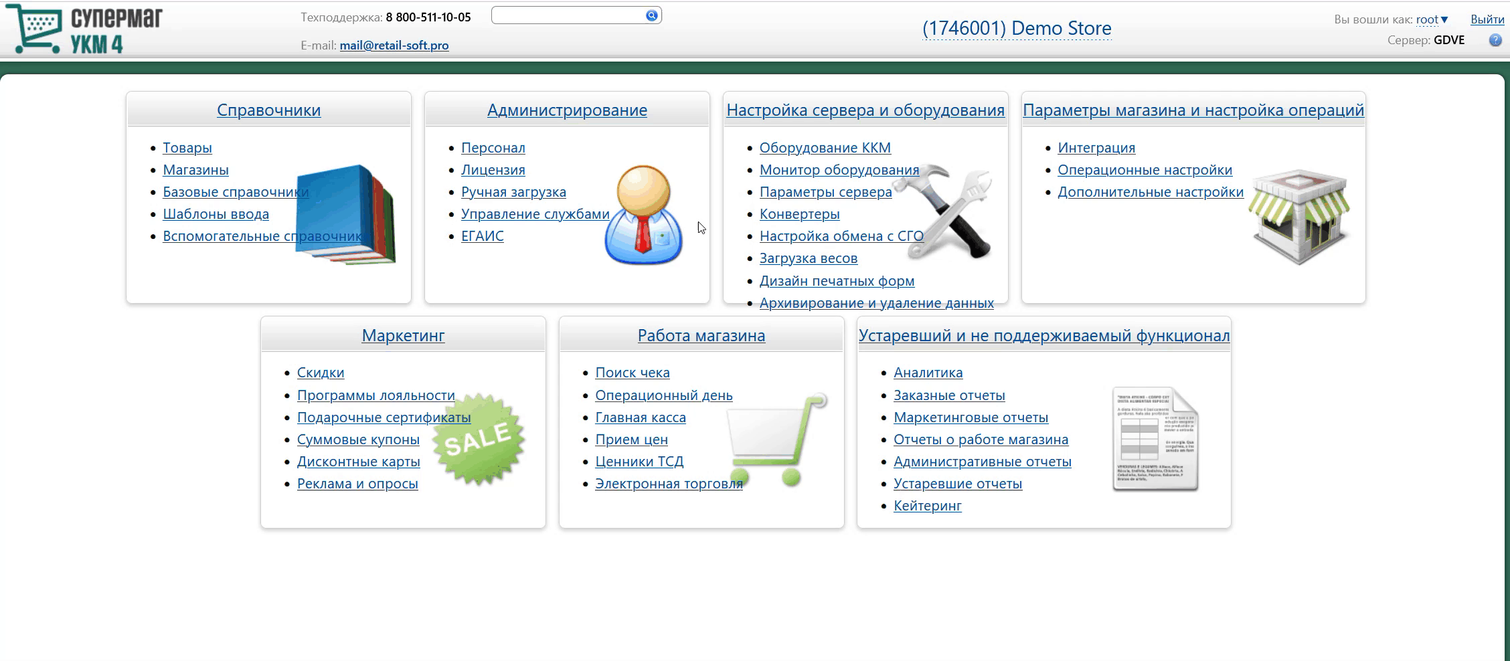Image resolution: width=1510 pixels, height=661 pixels.
Task: Click the report document icon
Action: 1155,439
